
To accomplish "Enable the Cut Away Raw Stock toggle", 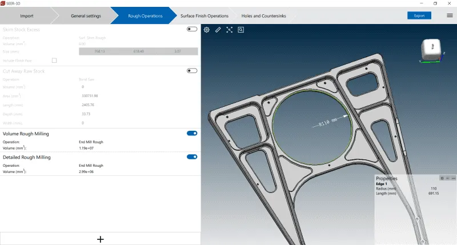I will click(x=192, y=71).
